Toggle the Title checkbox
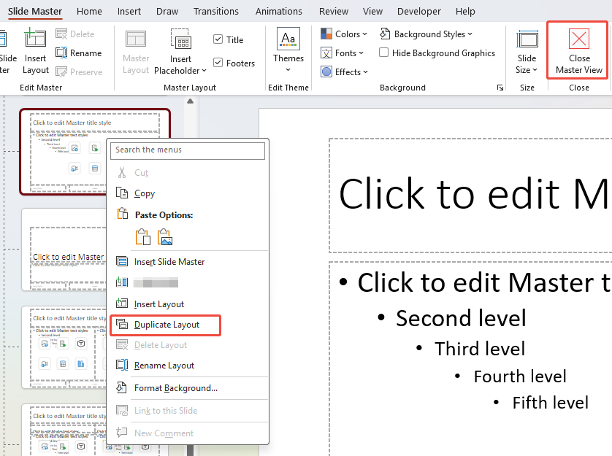The image size is (612, 456). click(218, 40)
